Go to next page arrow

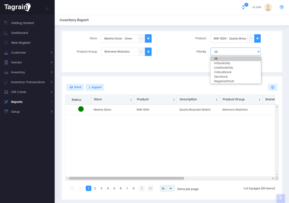tap(142, 188)
